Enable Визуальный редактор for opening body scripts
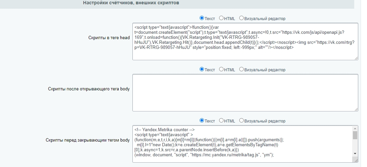This screenshot has width=367, height=167. click(x=241, y=69)
